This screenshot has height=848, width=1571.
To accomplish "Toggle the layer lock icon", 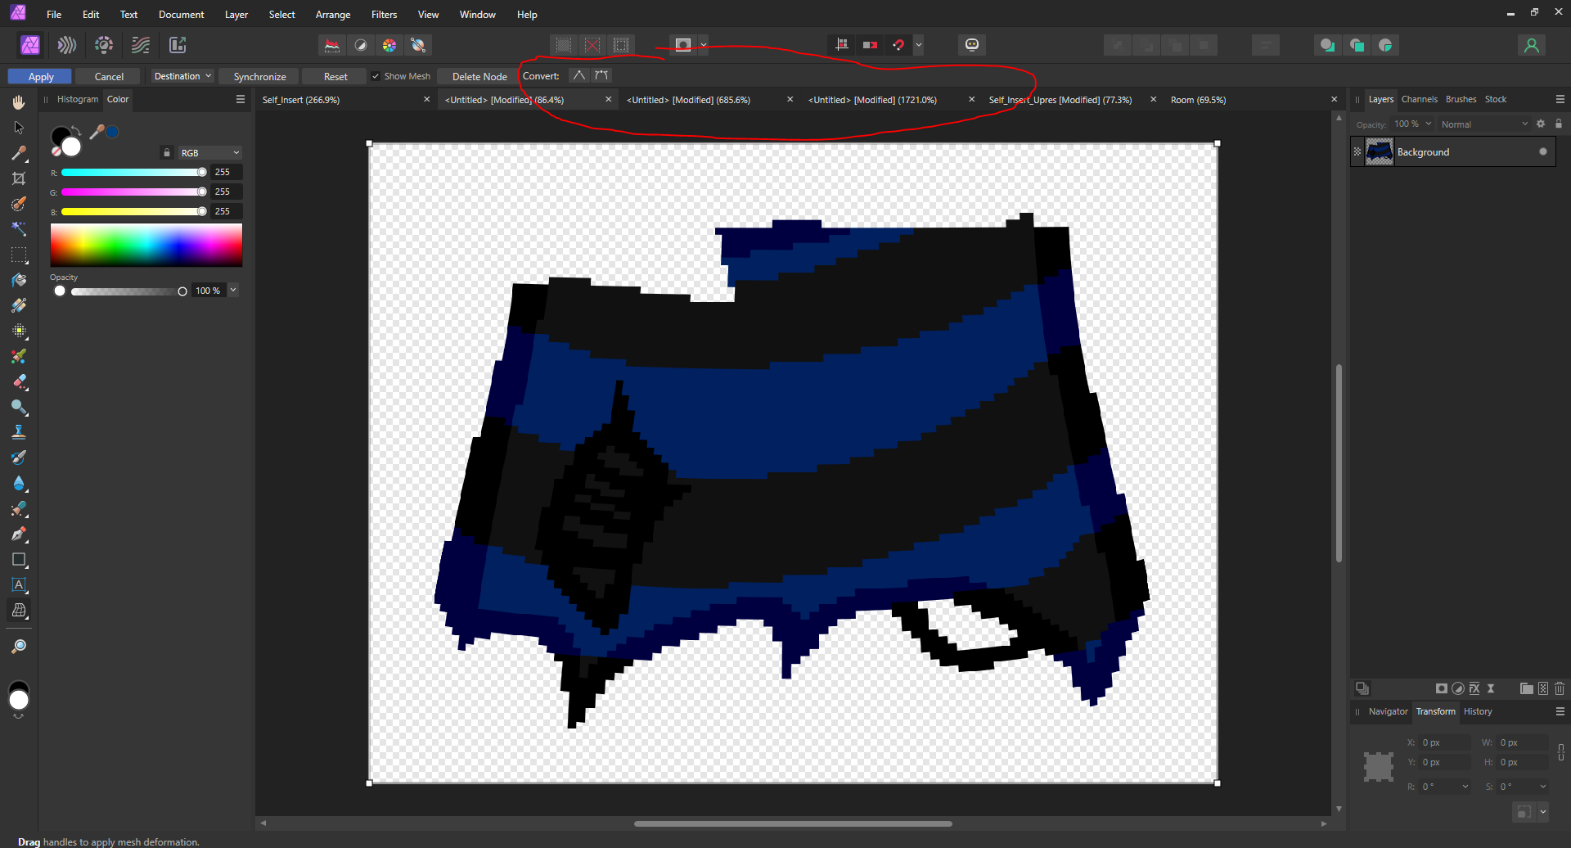I will pos(1559,124).
